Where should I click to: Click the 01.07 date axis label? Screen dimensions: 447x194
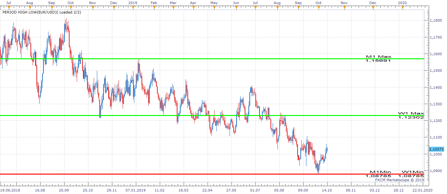[x=255, y=190]
